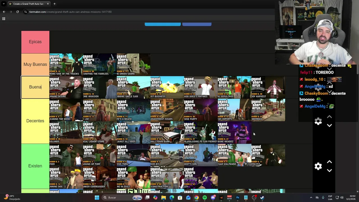Edit the Buena tier label field

(x=35, y=87)
